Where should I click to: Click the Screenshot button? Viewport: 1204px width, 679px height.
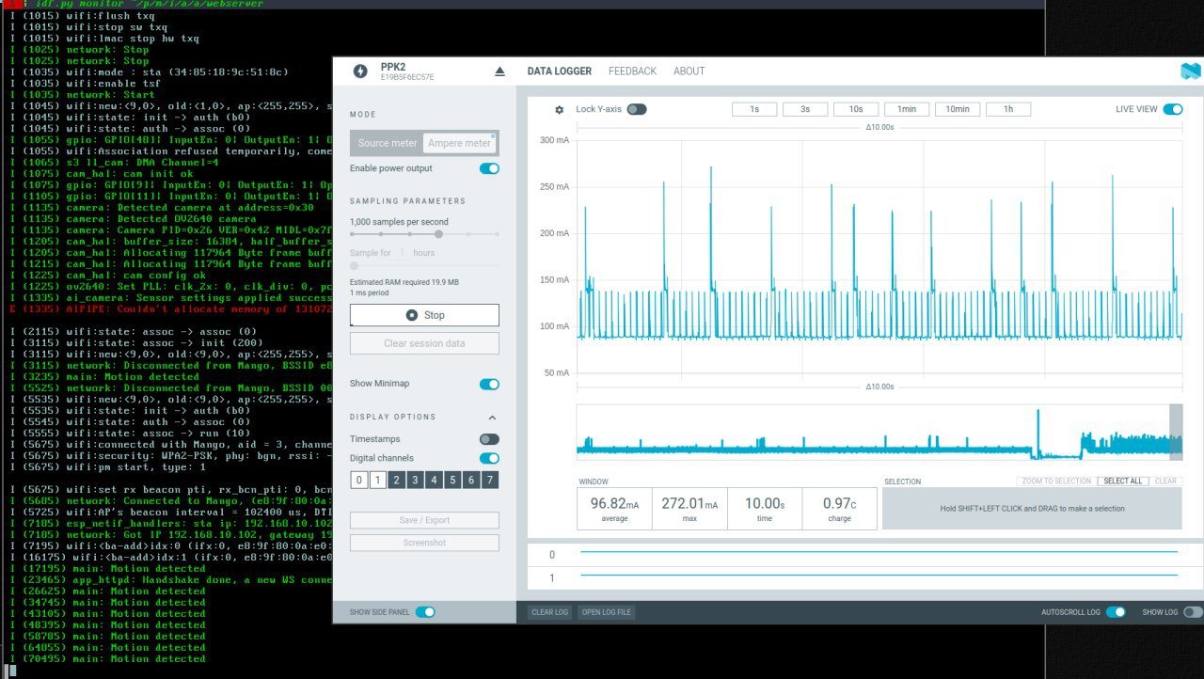tap(424, 543)
